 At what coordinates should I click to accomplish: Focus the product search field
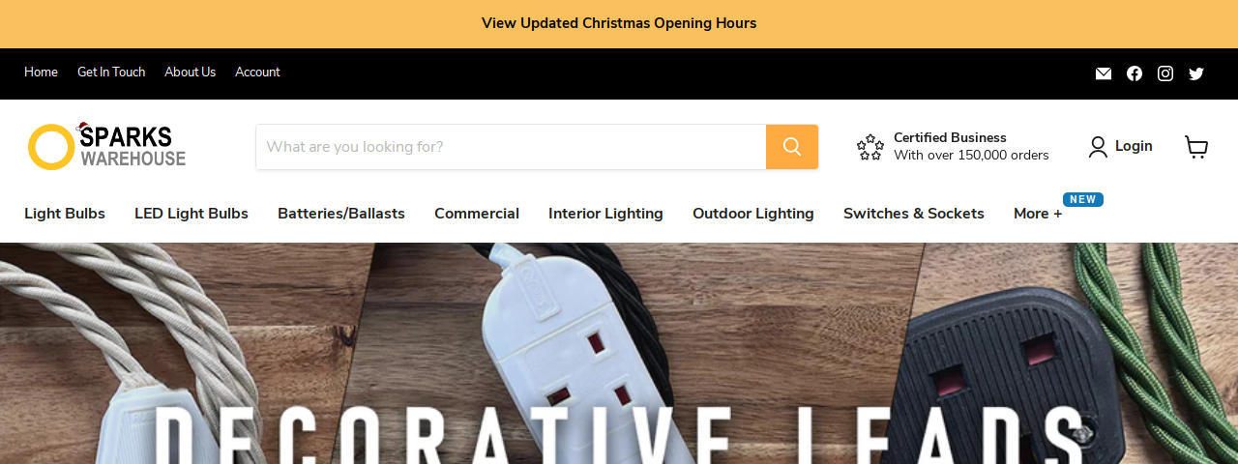(511, 147)
